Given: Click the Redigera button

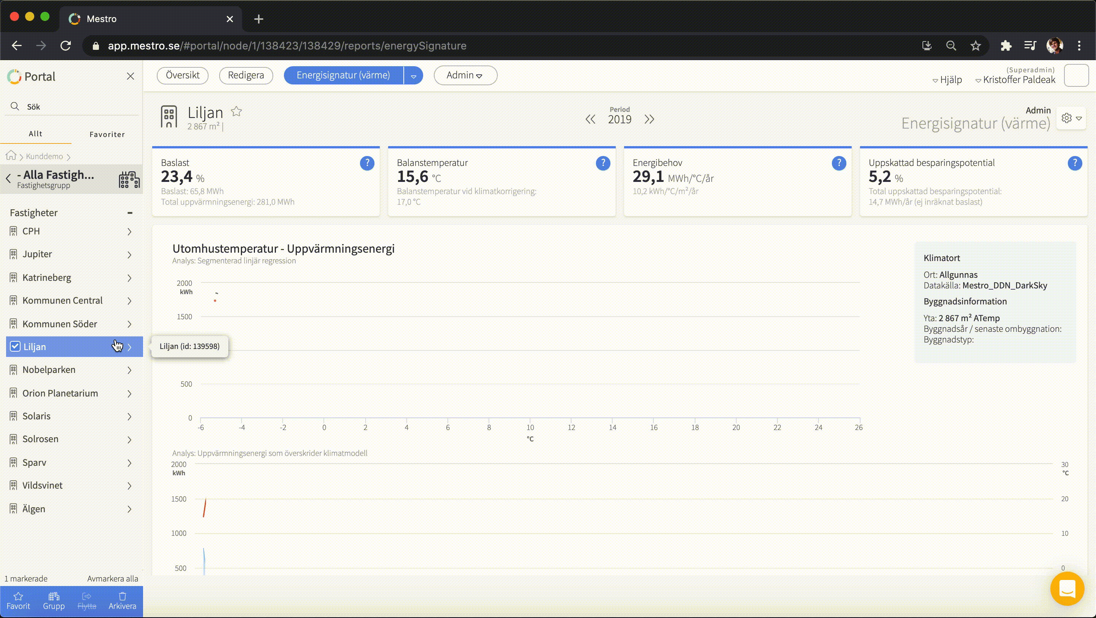Looking at the screenshot, I should [x=246, y=75].
